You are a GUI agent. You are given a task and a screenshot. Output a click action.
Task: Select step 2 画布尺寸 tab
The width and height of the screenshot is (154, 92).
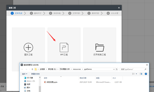click(x=36, y=13)
